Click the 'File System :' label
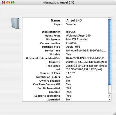Viewport: 116px width, 115px height. [x=53, y=39]
